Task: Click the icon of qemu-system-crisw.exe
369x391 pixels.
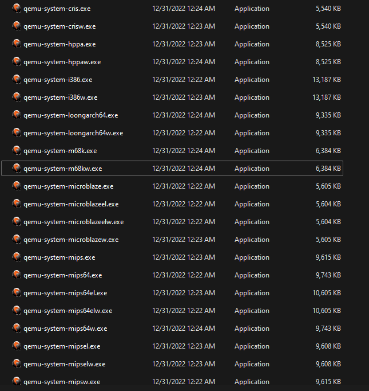Action: (17, 26)
